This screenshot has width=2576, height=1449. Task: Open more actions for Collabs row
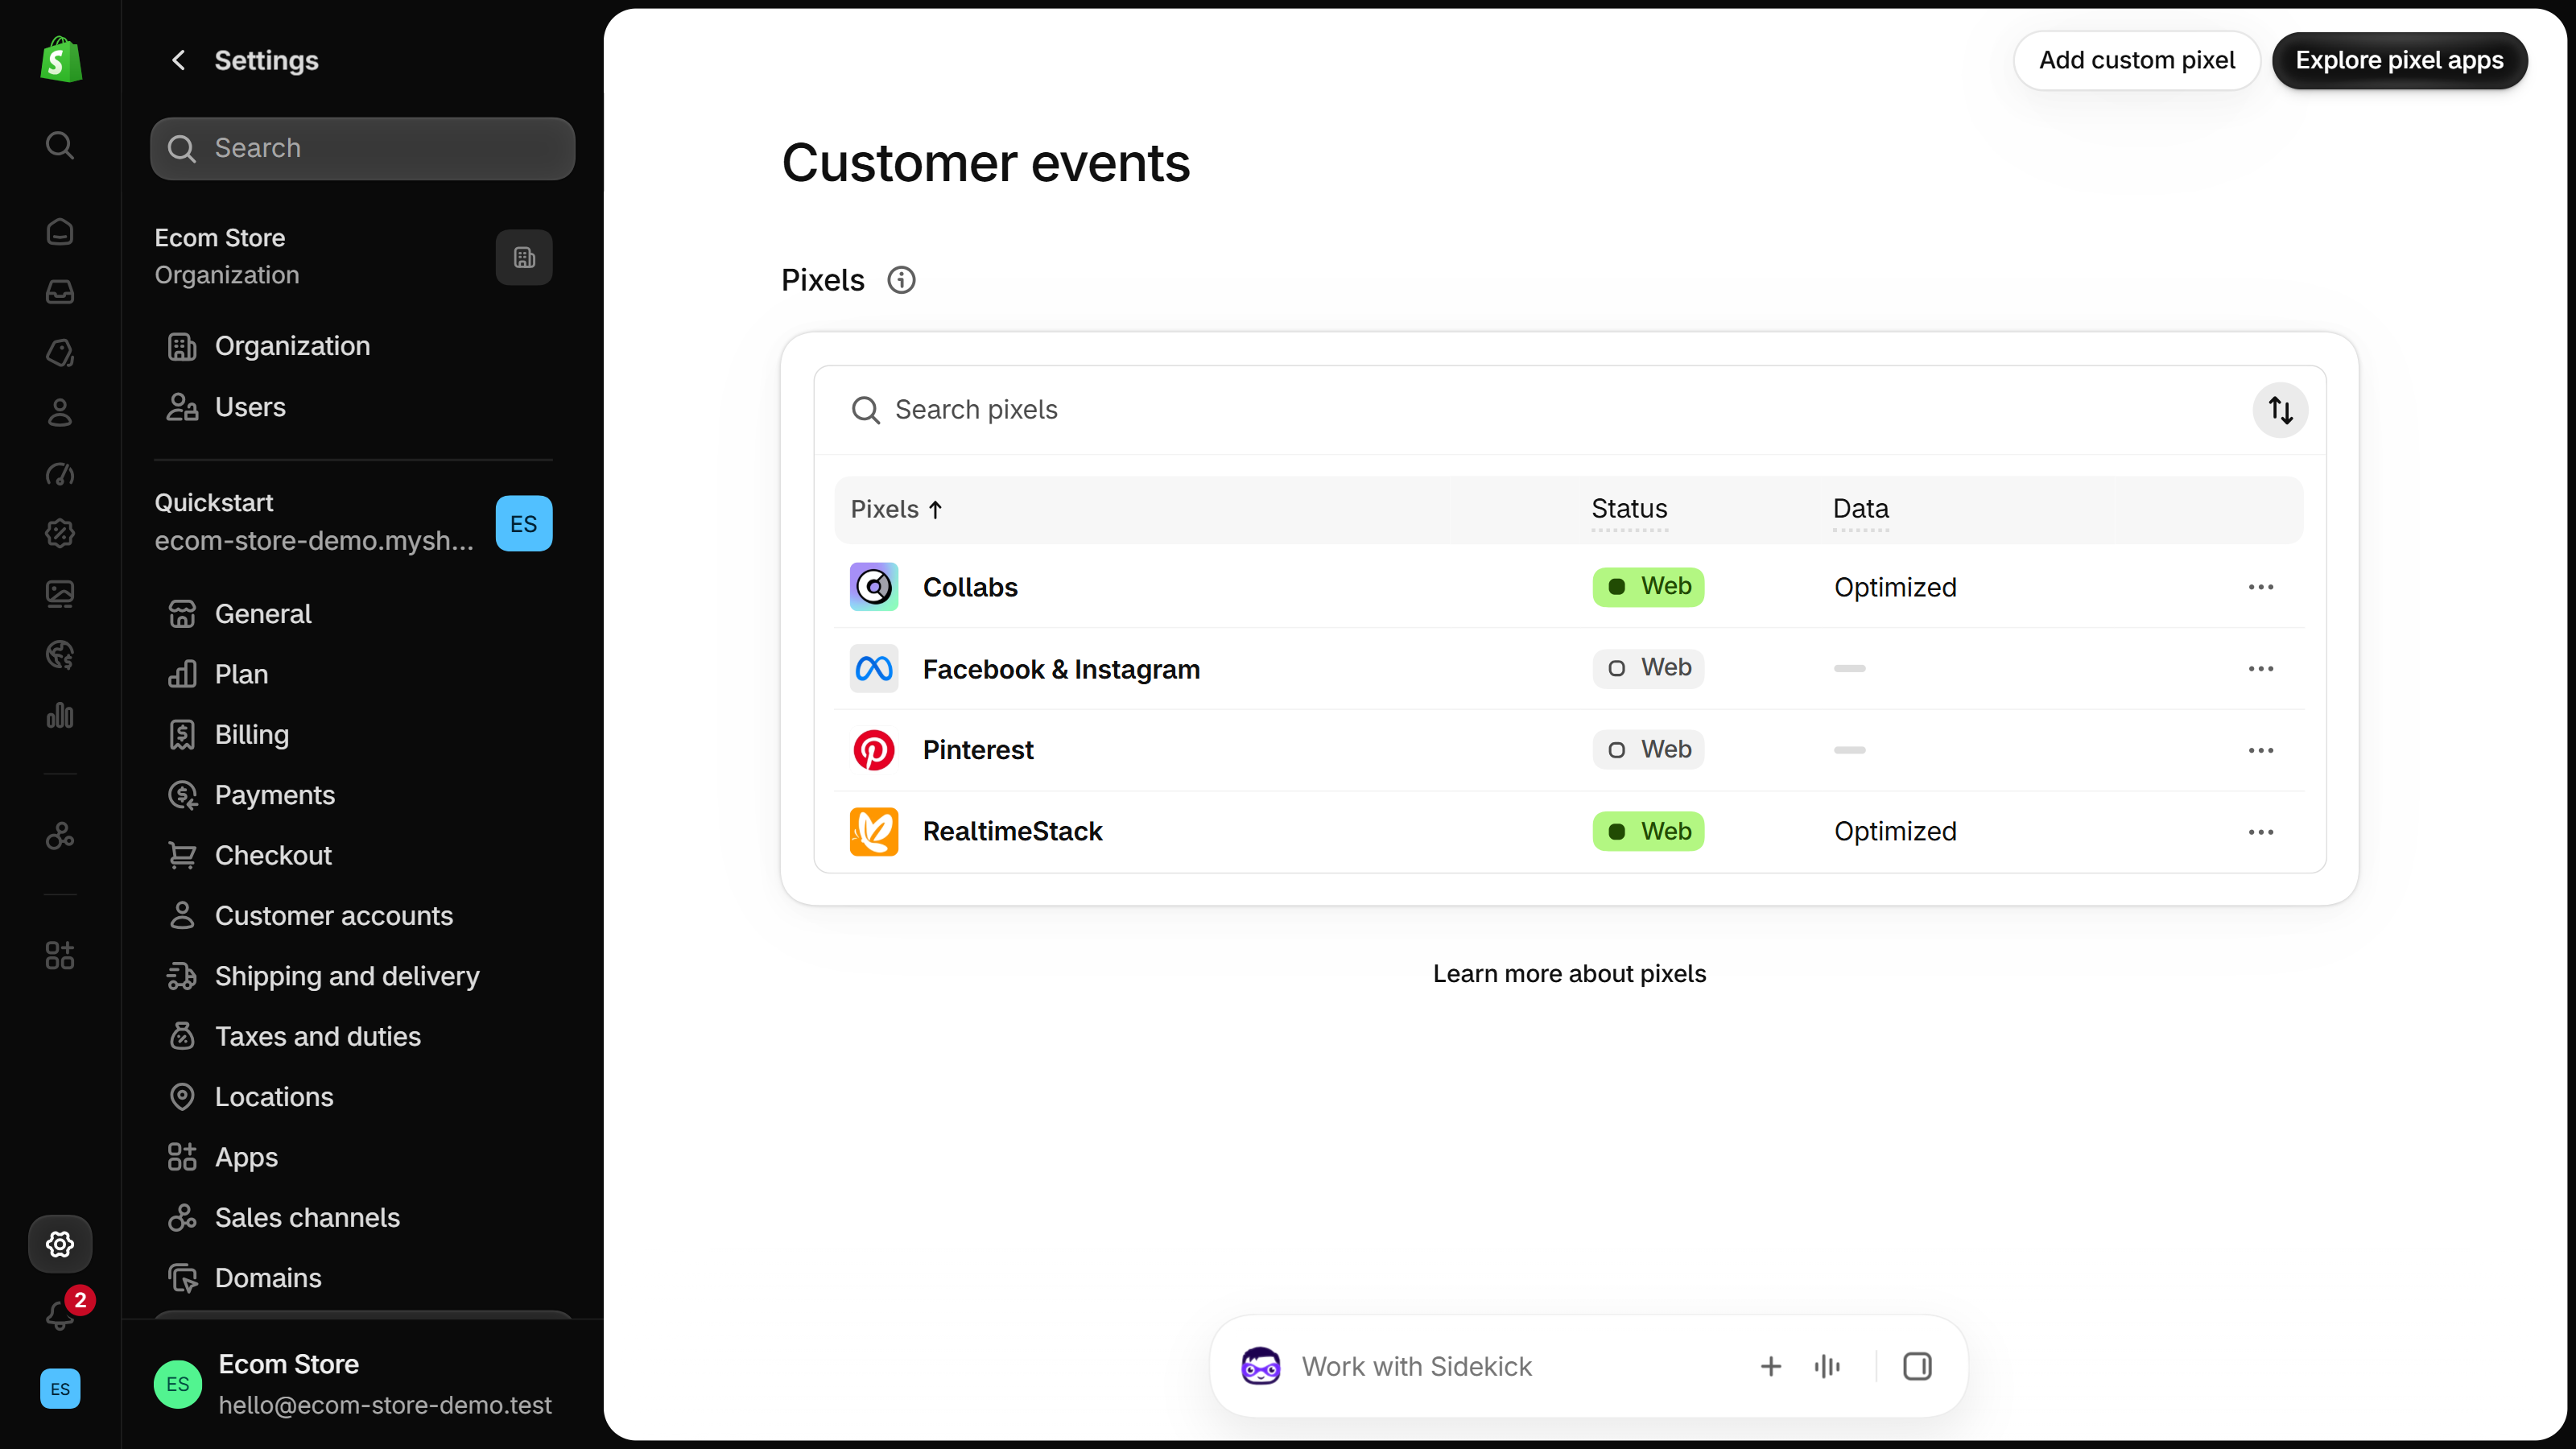[x=2261, y=587]
